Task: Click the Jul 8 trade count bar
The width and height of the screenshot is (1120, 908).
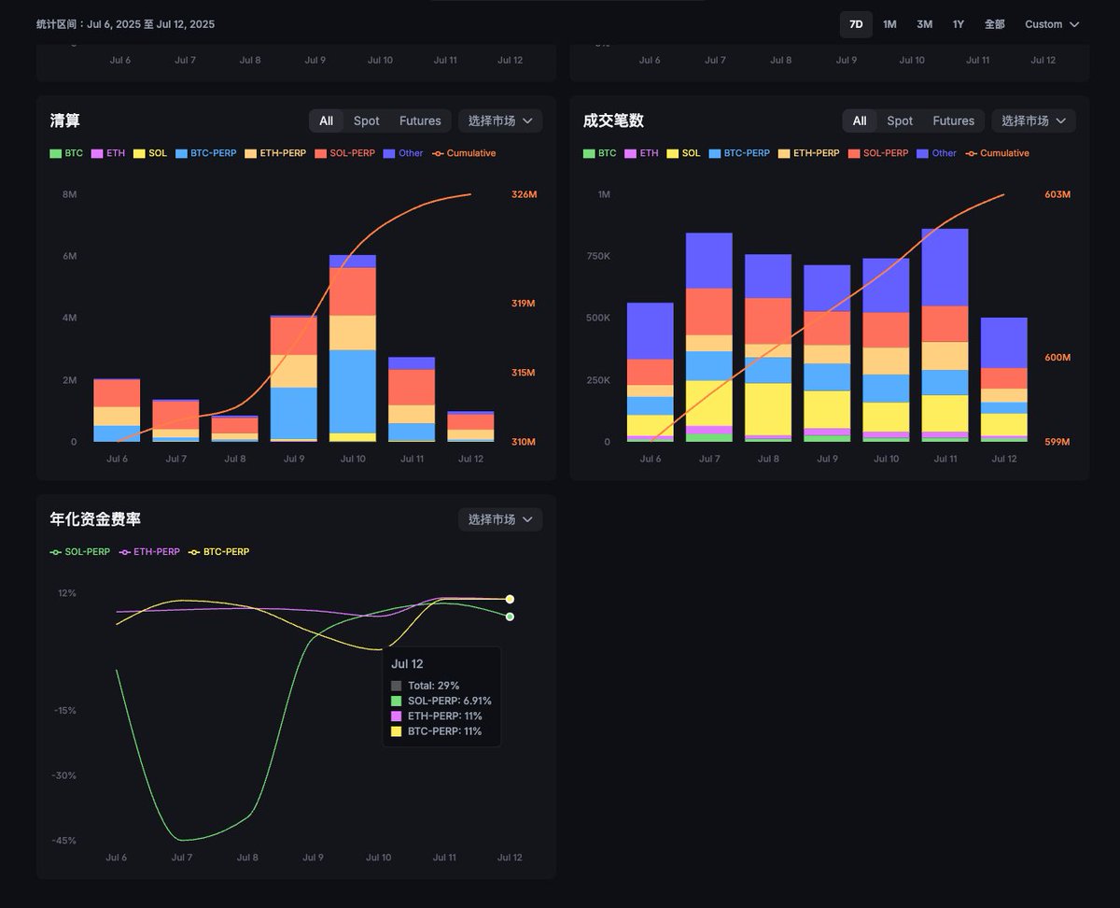Action: [x=768, y=348]
